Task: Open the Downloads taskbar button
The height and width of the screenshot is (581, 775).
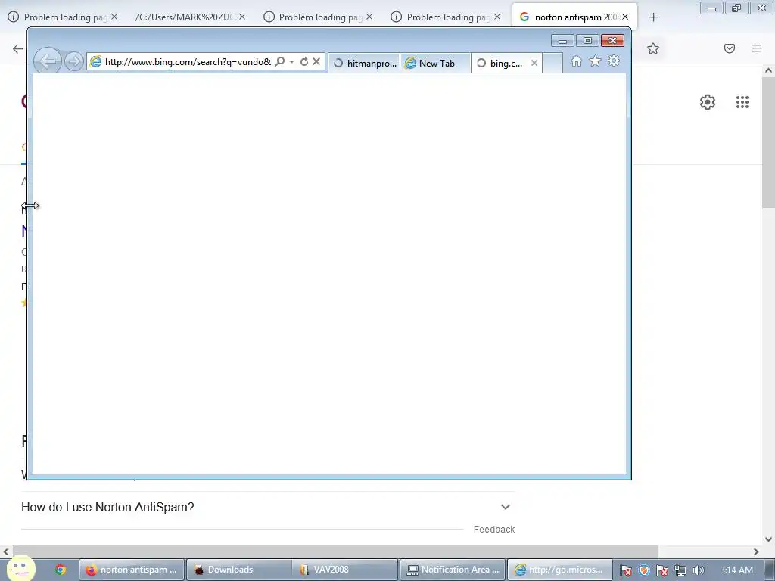Action: [238, 570]
